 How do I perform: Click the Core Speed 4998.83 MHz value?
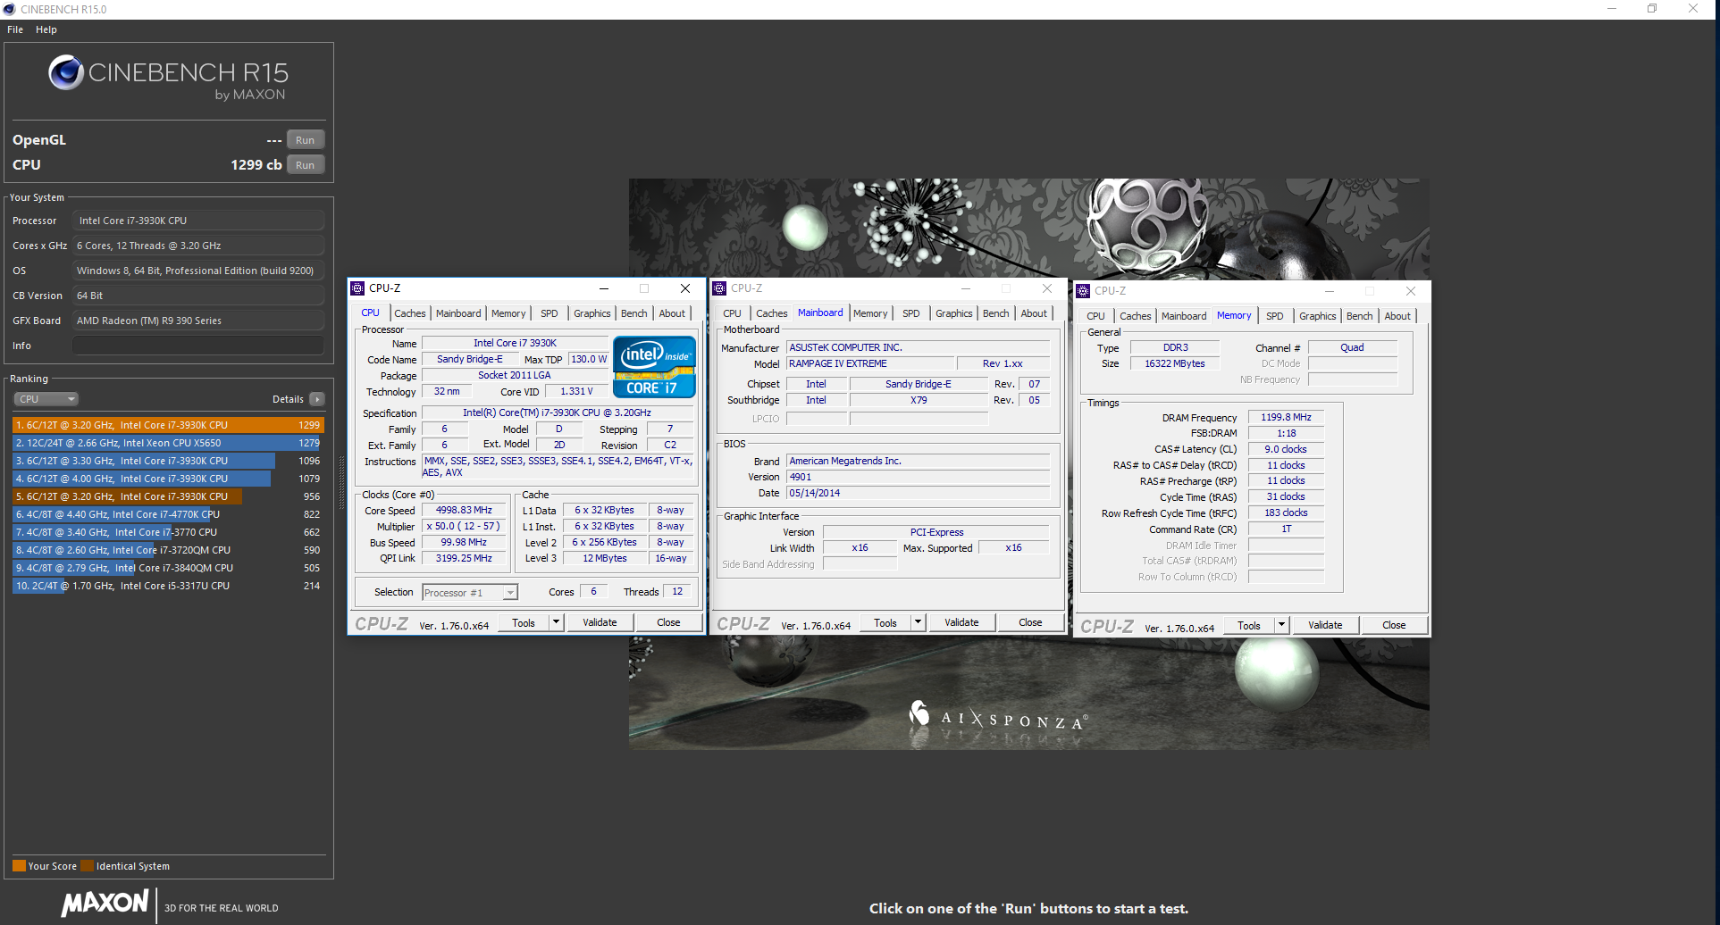click(464, 511)
